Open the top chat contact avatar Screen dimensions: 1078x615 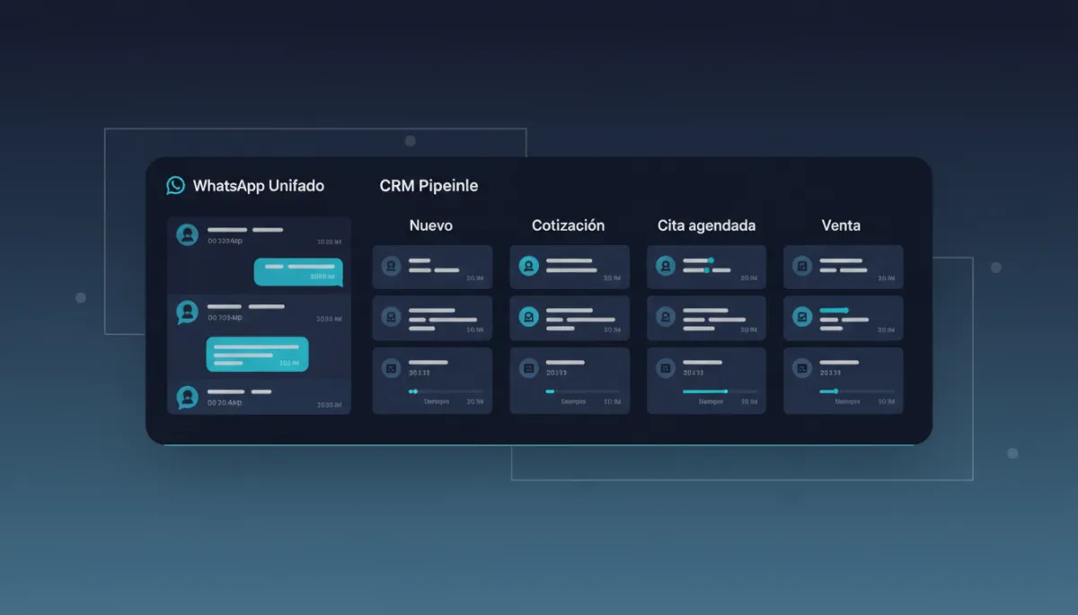coord(187,235)
